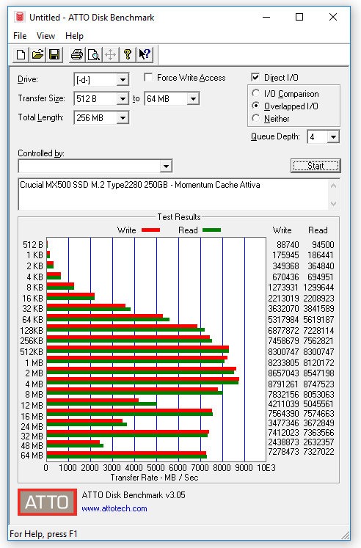Viewport: 361px width, 548px height.
Task: Open the File menu
Action: click(20, 36)
